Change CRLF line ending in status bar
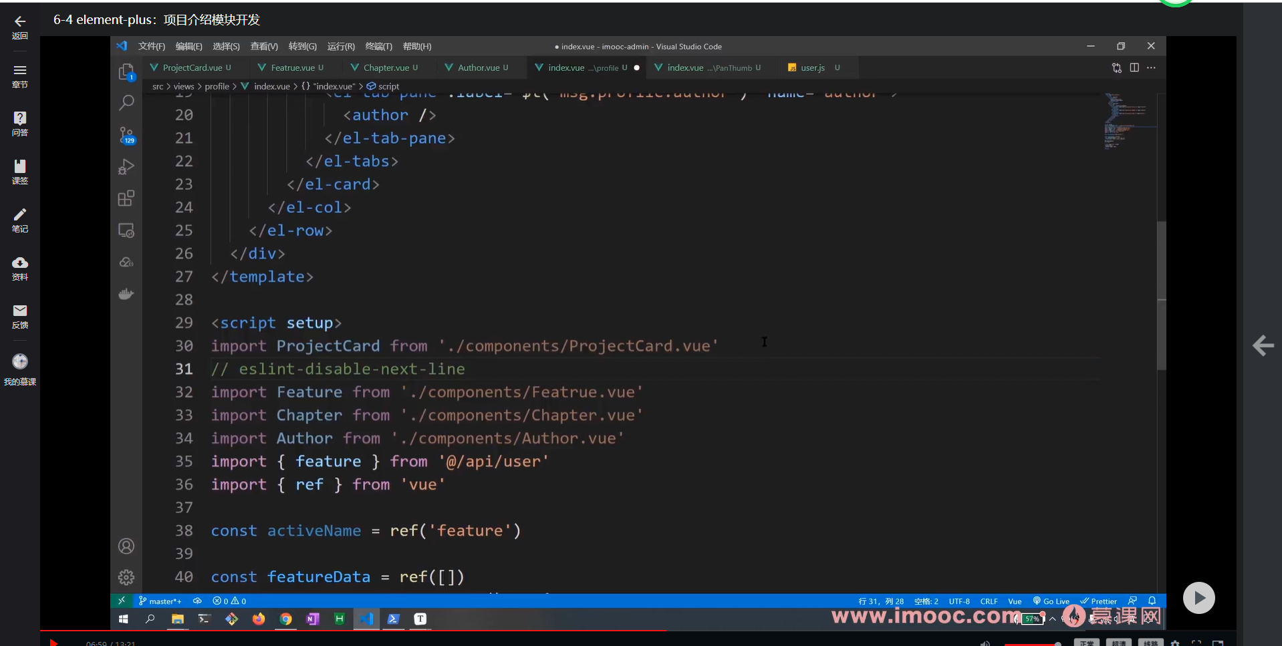Image resolution: width=1282 pixels, height=646 pixels. click(989, 601)
